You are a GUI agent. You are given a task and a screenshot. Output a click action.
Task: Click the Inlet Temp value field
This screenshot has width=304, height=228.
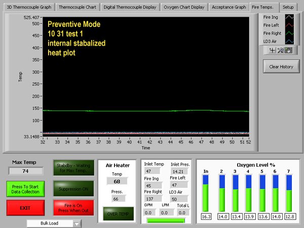[152, 171]
